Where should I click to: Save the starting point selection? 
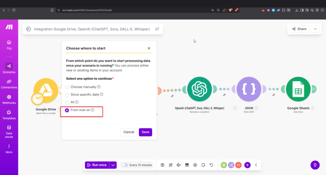[145, 132]
